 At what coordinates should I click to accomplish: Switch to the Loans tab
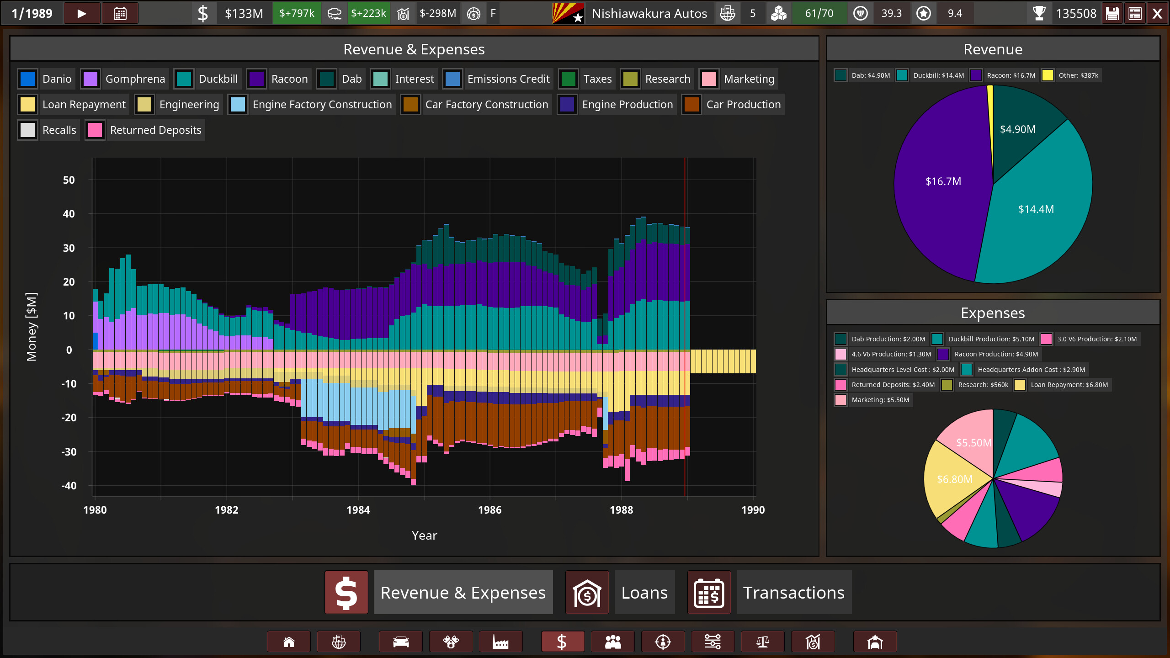[644, 592]
